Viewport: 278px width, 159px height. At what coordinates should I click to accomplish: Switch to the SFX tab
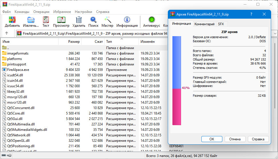coord(221,24)
